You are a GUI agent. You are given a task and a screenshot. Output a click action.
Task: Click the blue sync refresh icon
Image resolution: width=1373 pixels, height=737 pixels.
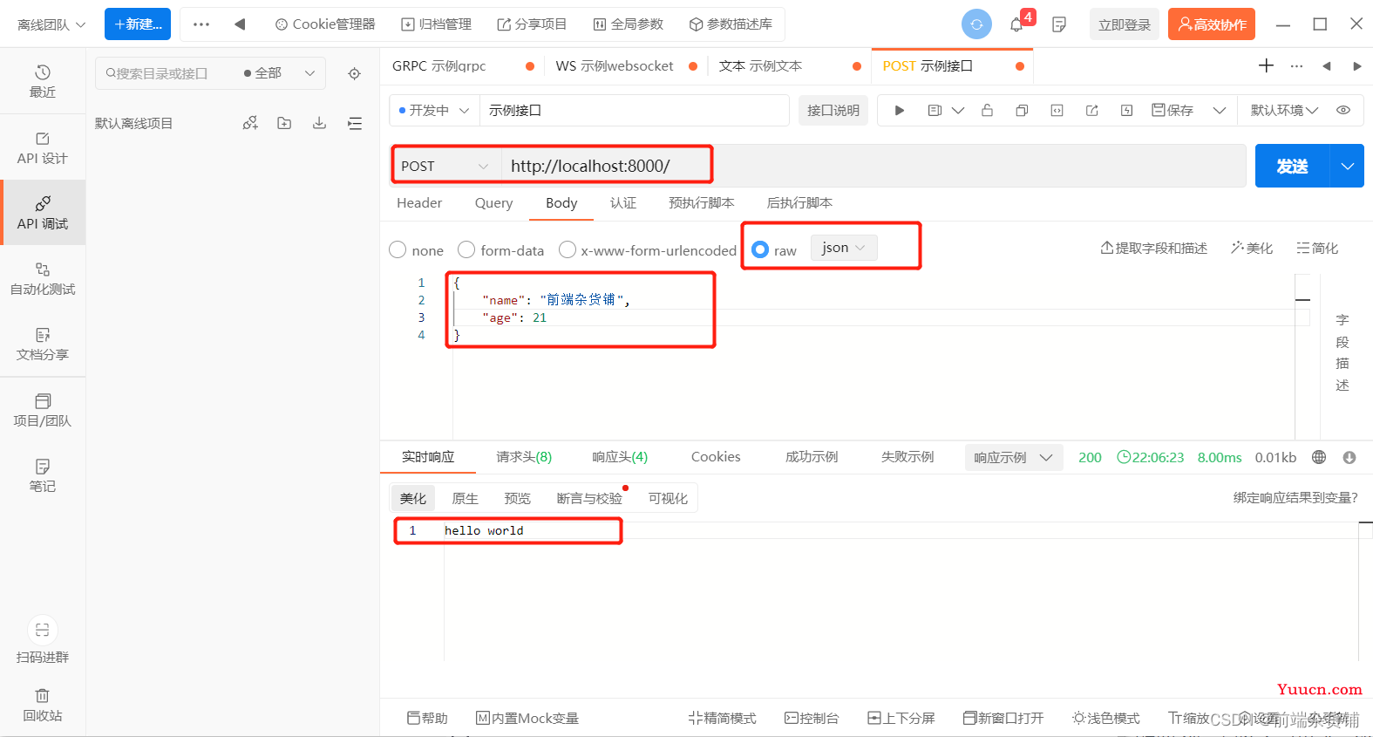click(976, 24)
